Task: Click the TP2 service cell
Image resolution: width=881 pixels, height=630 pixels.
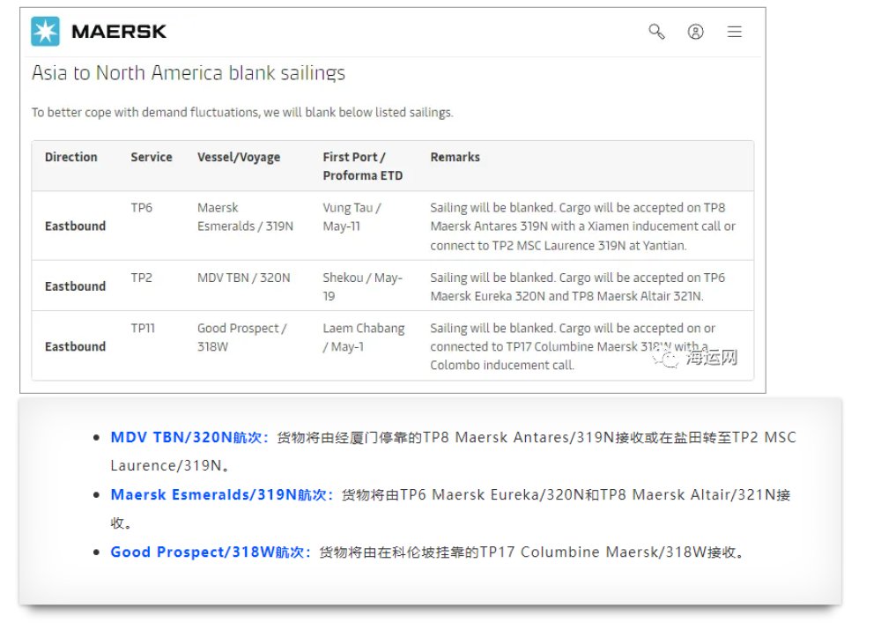Action: coord(142,278)
